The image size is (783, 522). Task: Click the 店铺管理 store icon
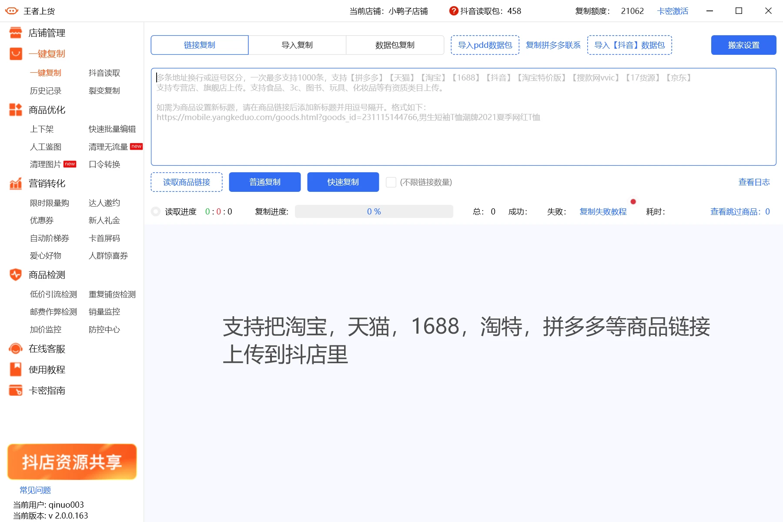(x=16, y=33)
